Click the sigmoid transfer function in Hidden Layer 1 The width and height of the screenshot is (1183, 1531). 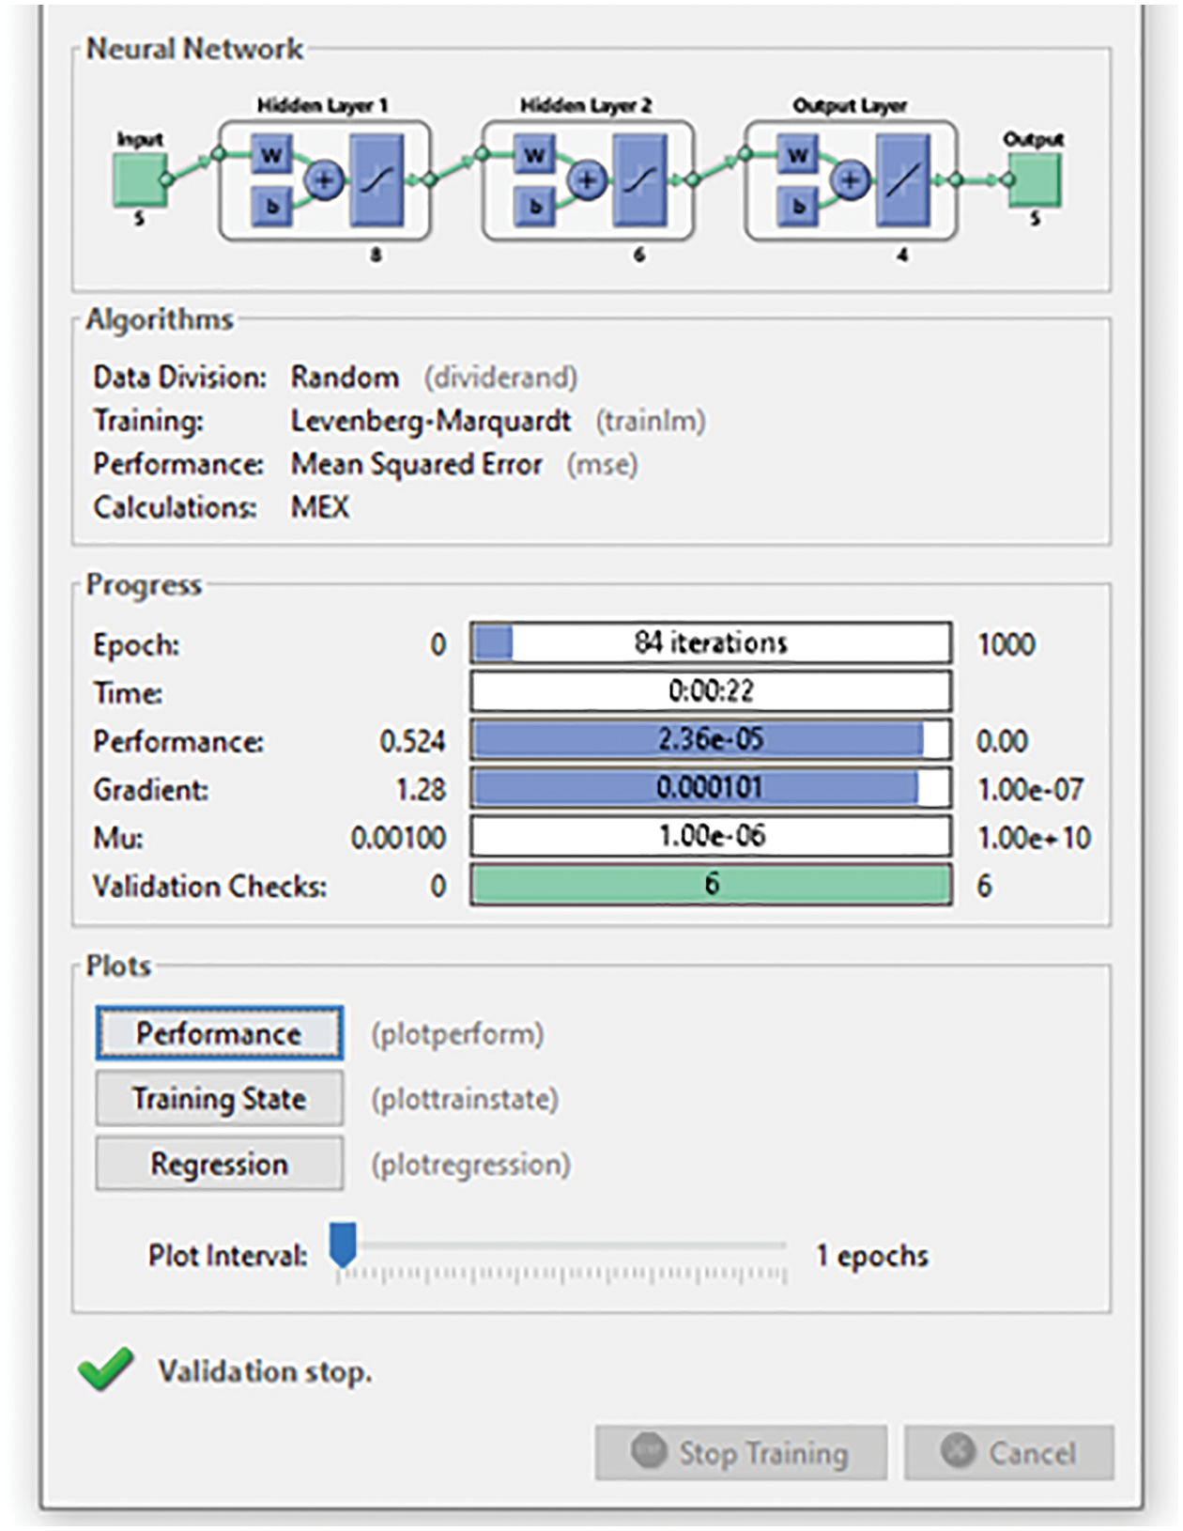tap(376, 179)
